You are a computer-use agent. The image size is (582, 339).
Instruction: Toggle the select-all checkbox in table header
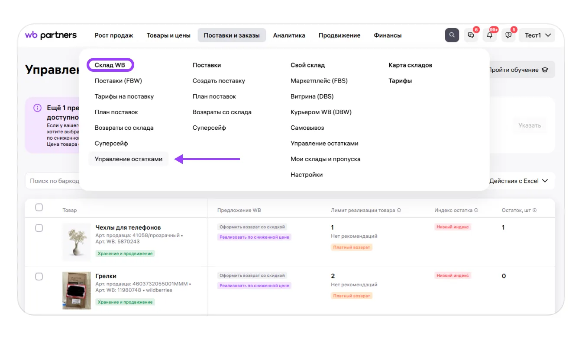click(39, 208)
